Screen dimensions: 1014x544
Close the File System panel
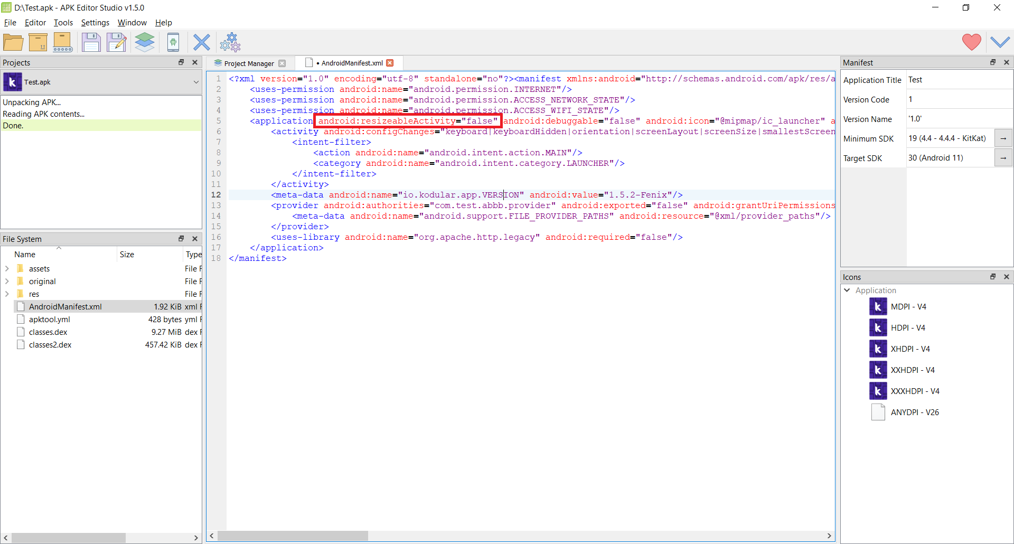pos(195,239)
